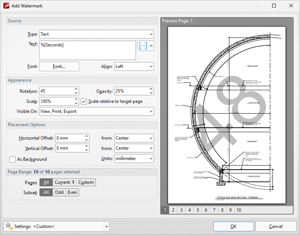
Task: Click the settings gears icon
Action: click(9, 226)
